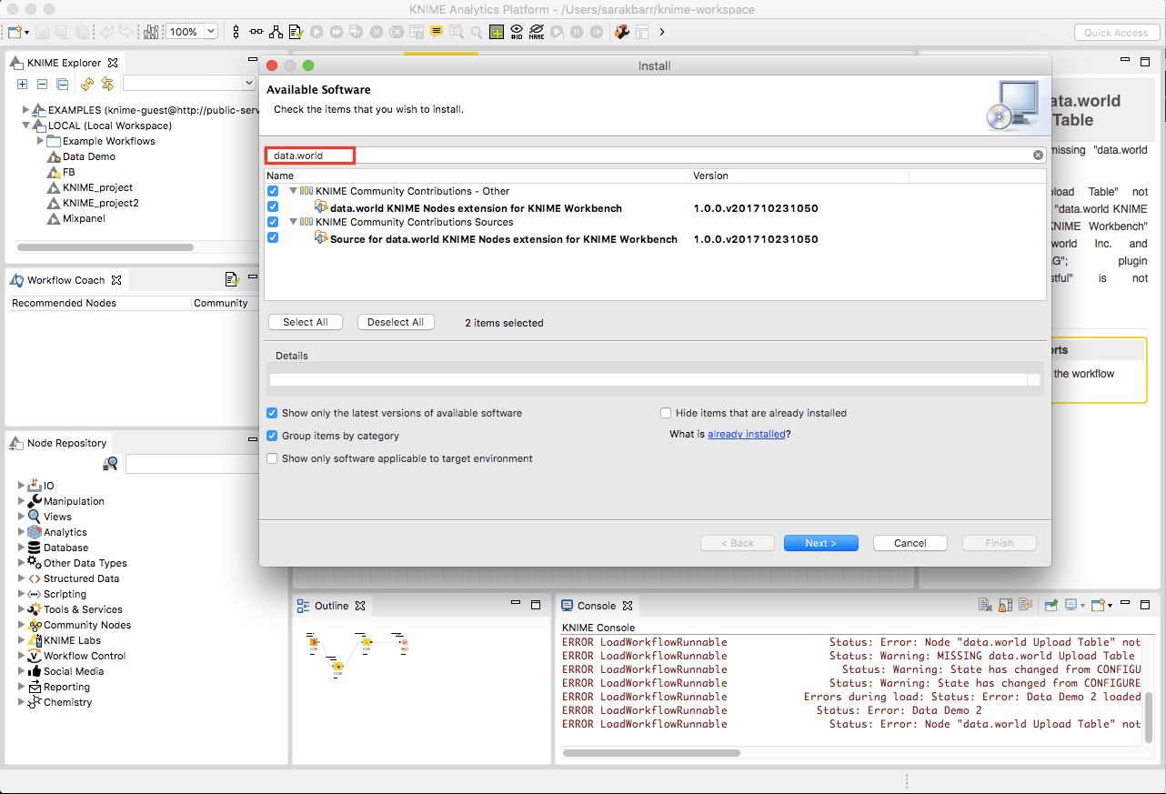Disable Group items by category option
The image size is (1166, 794).
point(272,435)
